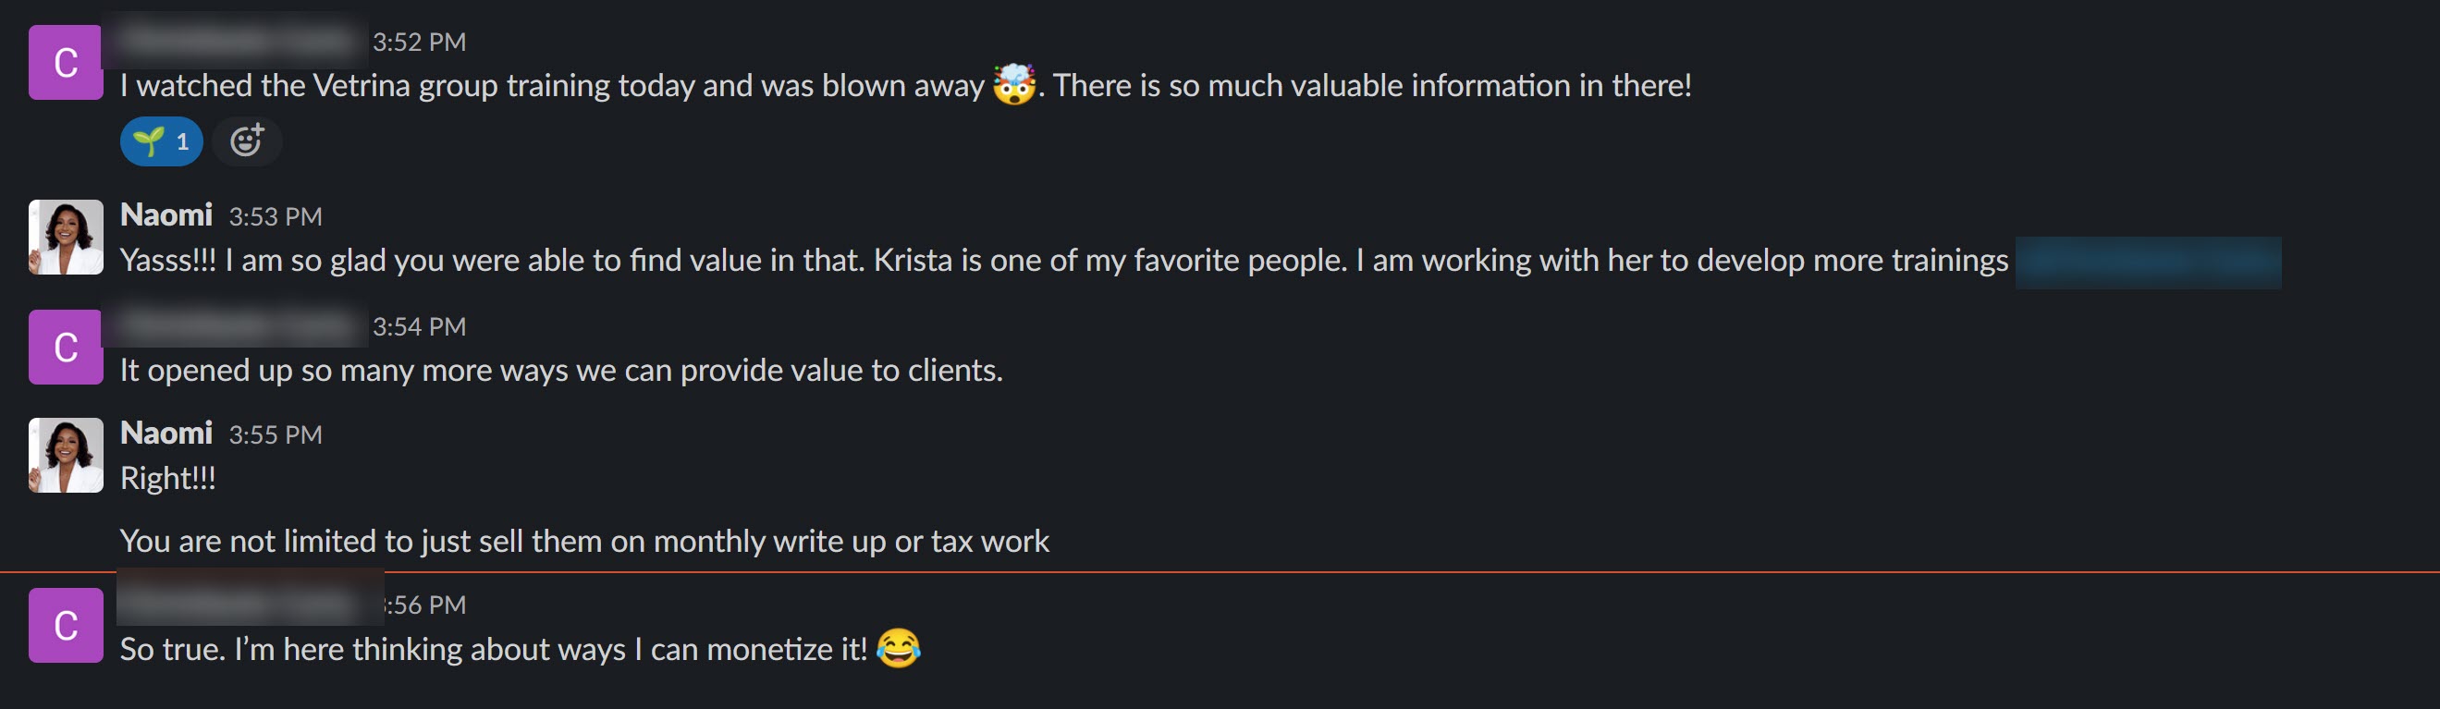This screenshot has height=709, width=2440.
Task: Open the purple C avatar on the 3:52 PM message
Action: (66, 63)
